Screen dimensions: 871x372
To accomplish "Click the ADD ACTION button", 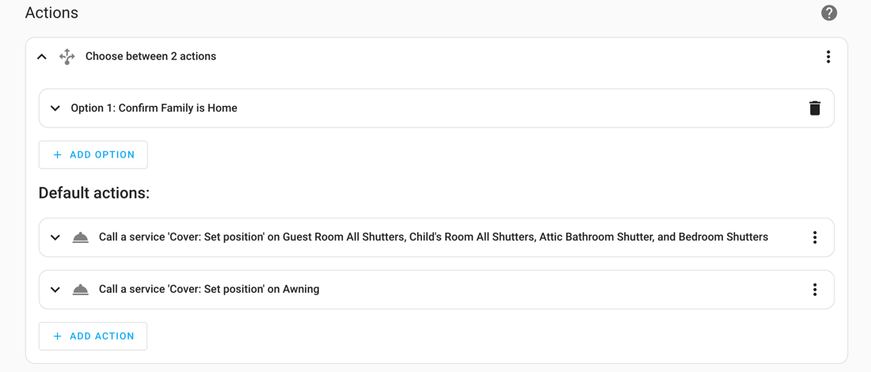I will tap(93, 336).
